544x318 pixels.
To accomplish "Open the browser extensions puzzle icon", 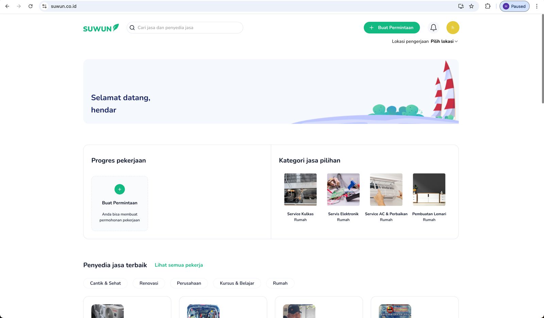I will click(488, 6).
